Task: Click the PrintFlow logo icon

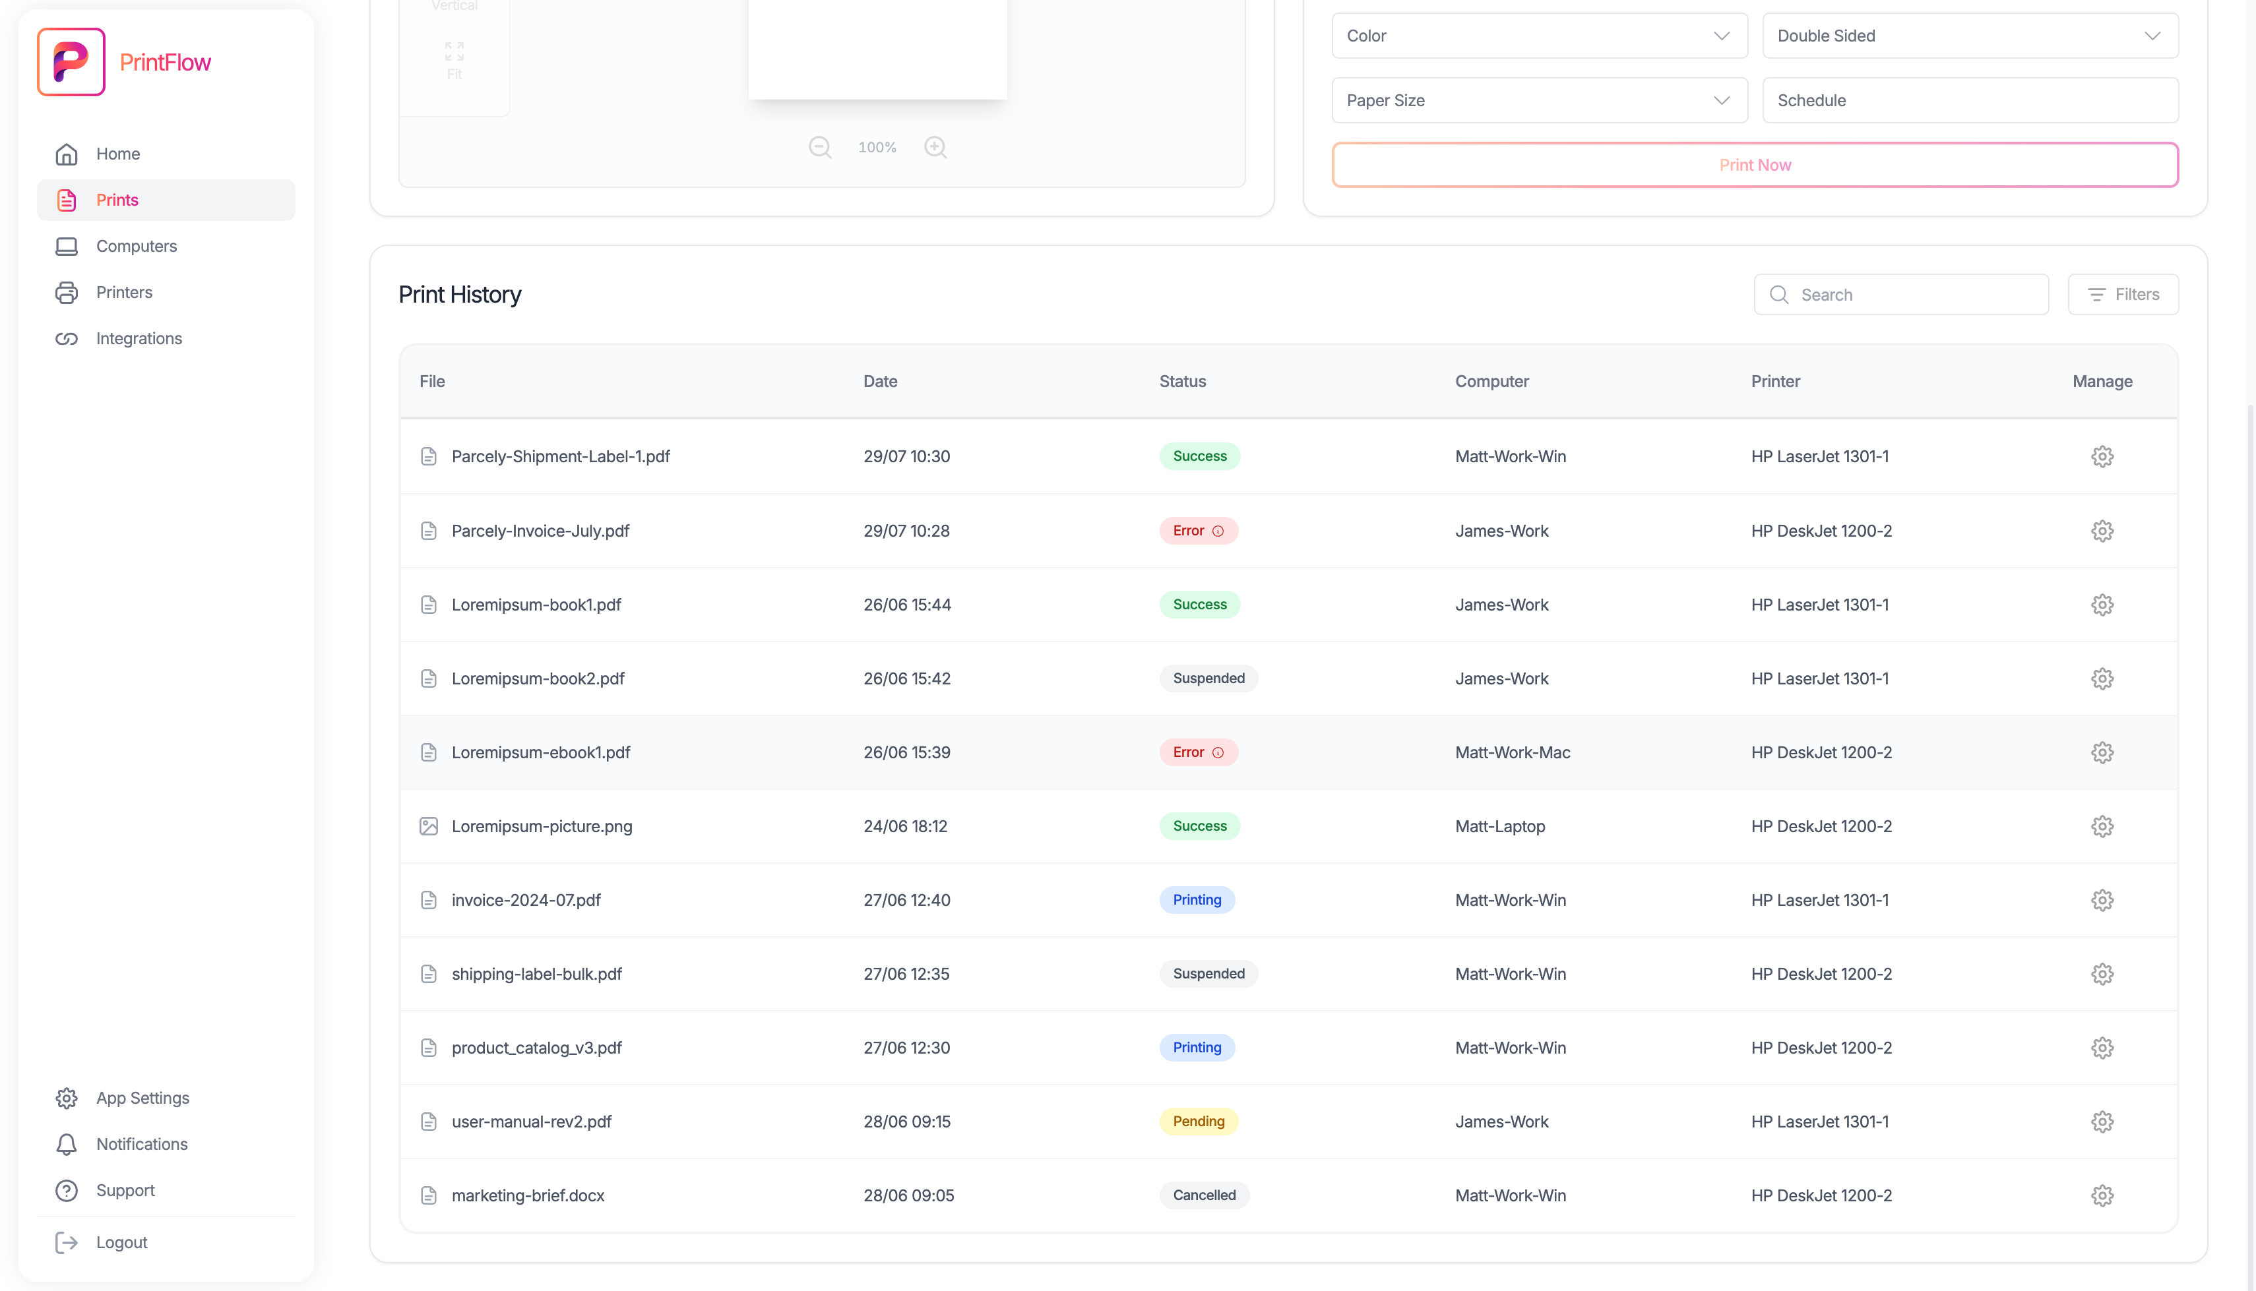Action: pos(71,62)
